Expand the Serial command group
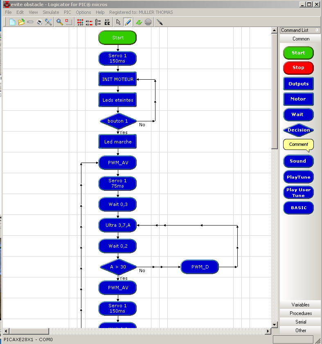The width and height of the screenshot is (322, 344). (300, 322)
